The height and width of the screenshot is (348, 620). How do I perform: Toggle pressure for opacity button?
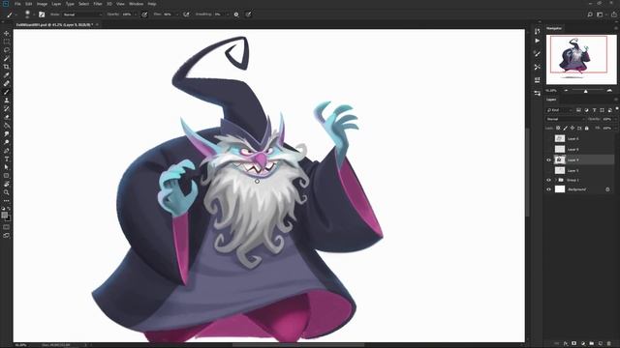(x=144, y=14)
